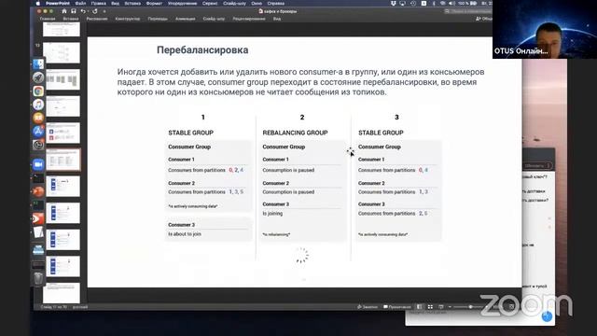Open the Окно menu
Screen dimensions: 597x336
tap(257, 3)
